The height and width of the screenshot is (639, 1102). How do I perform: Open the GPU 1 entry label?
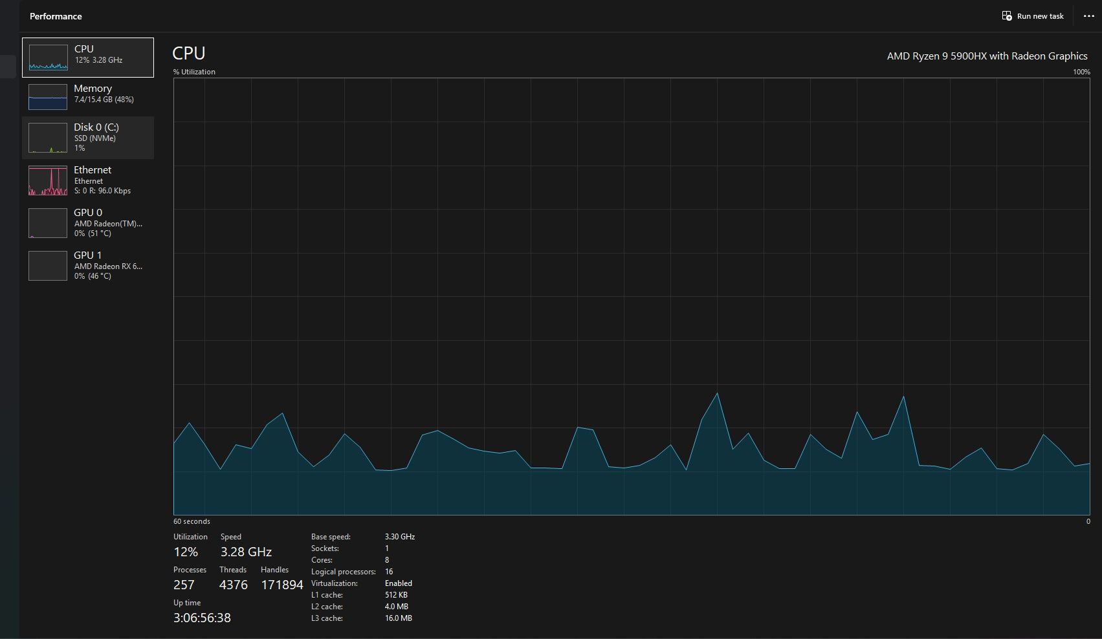coord(88,255)
